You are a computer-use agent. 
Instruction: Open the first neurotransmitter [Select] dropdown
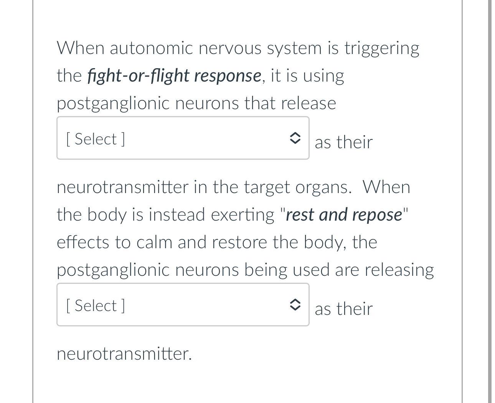[x=183, y=138]
